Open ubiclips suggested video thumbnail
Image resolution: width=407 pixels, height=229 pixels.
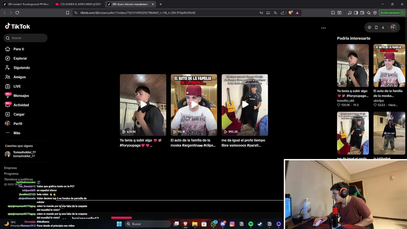(x=389, y=66)
